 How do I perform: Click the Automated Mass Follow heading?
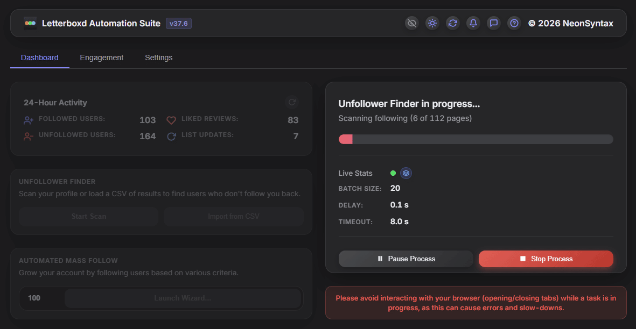coord(68,261)
